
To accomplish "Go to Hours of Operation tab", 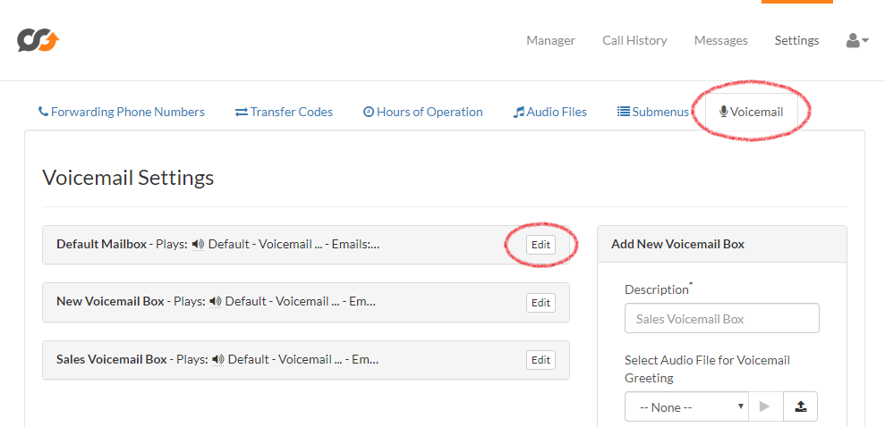I will (x=422, y=112).
